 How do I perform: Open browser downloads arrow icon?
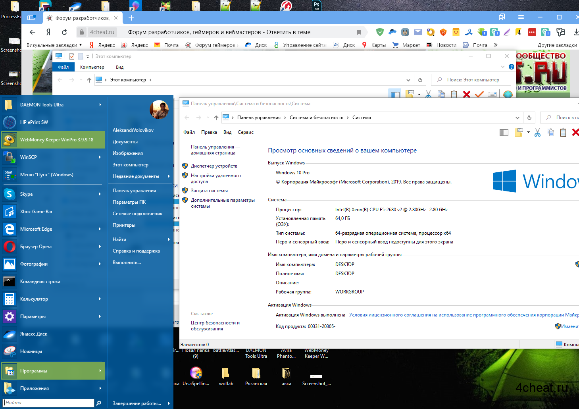click(x=576, y=32)
